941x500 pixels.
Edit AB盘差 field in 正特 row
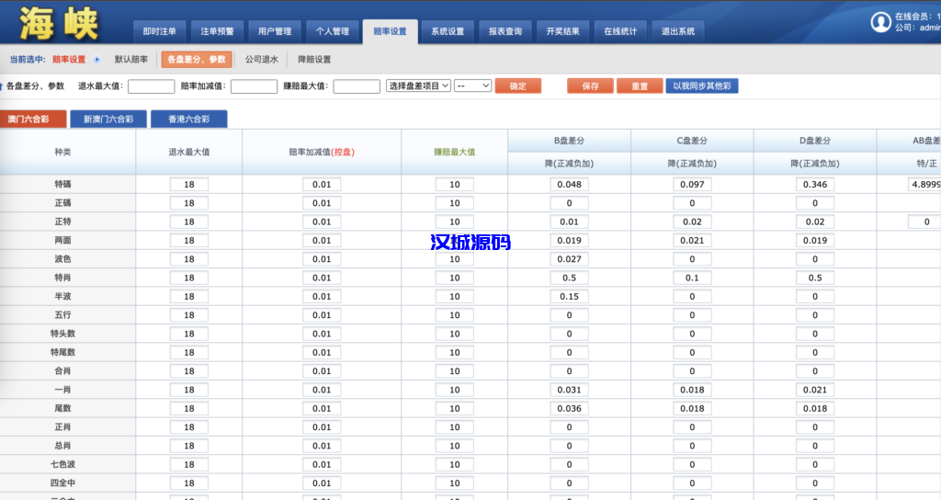pyautogui.click(x=924, y=222)
